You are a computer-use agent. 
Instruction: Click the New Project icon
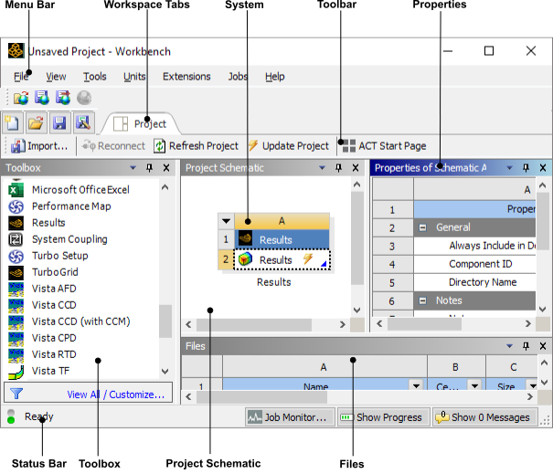click(13, 122)
